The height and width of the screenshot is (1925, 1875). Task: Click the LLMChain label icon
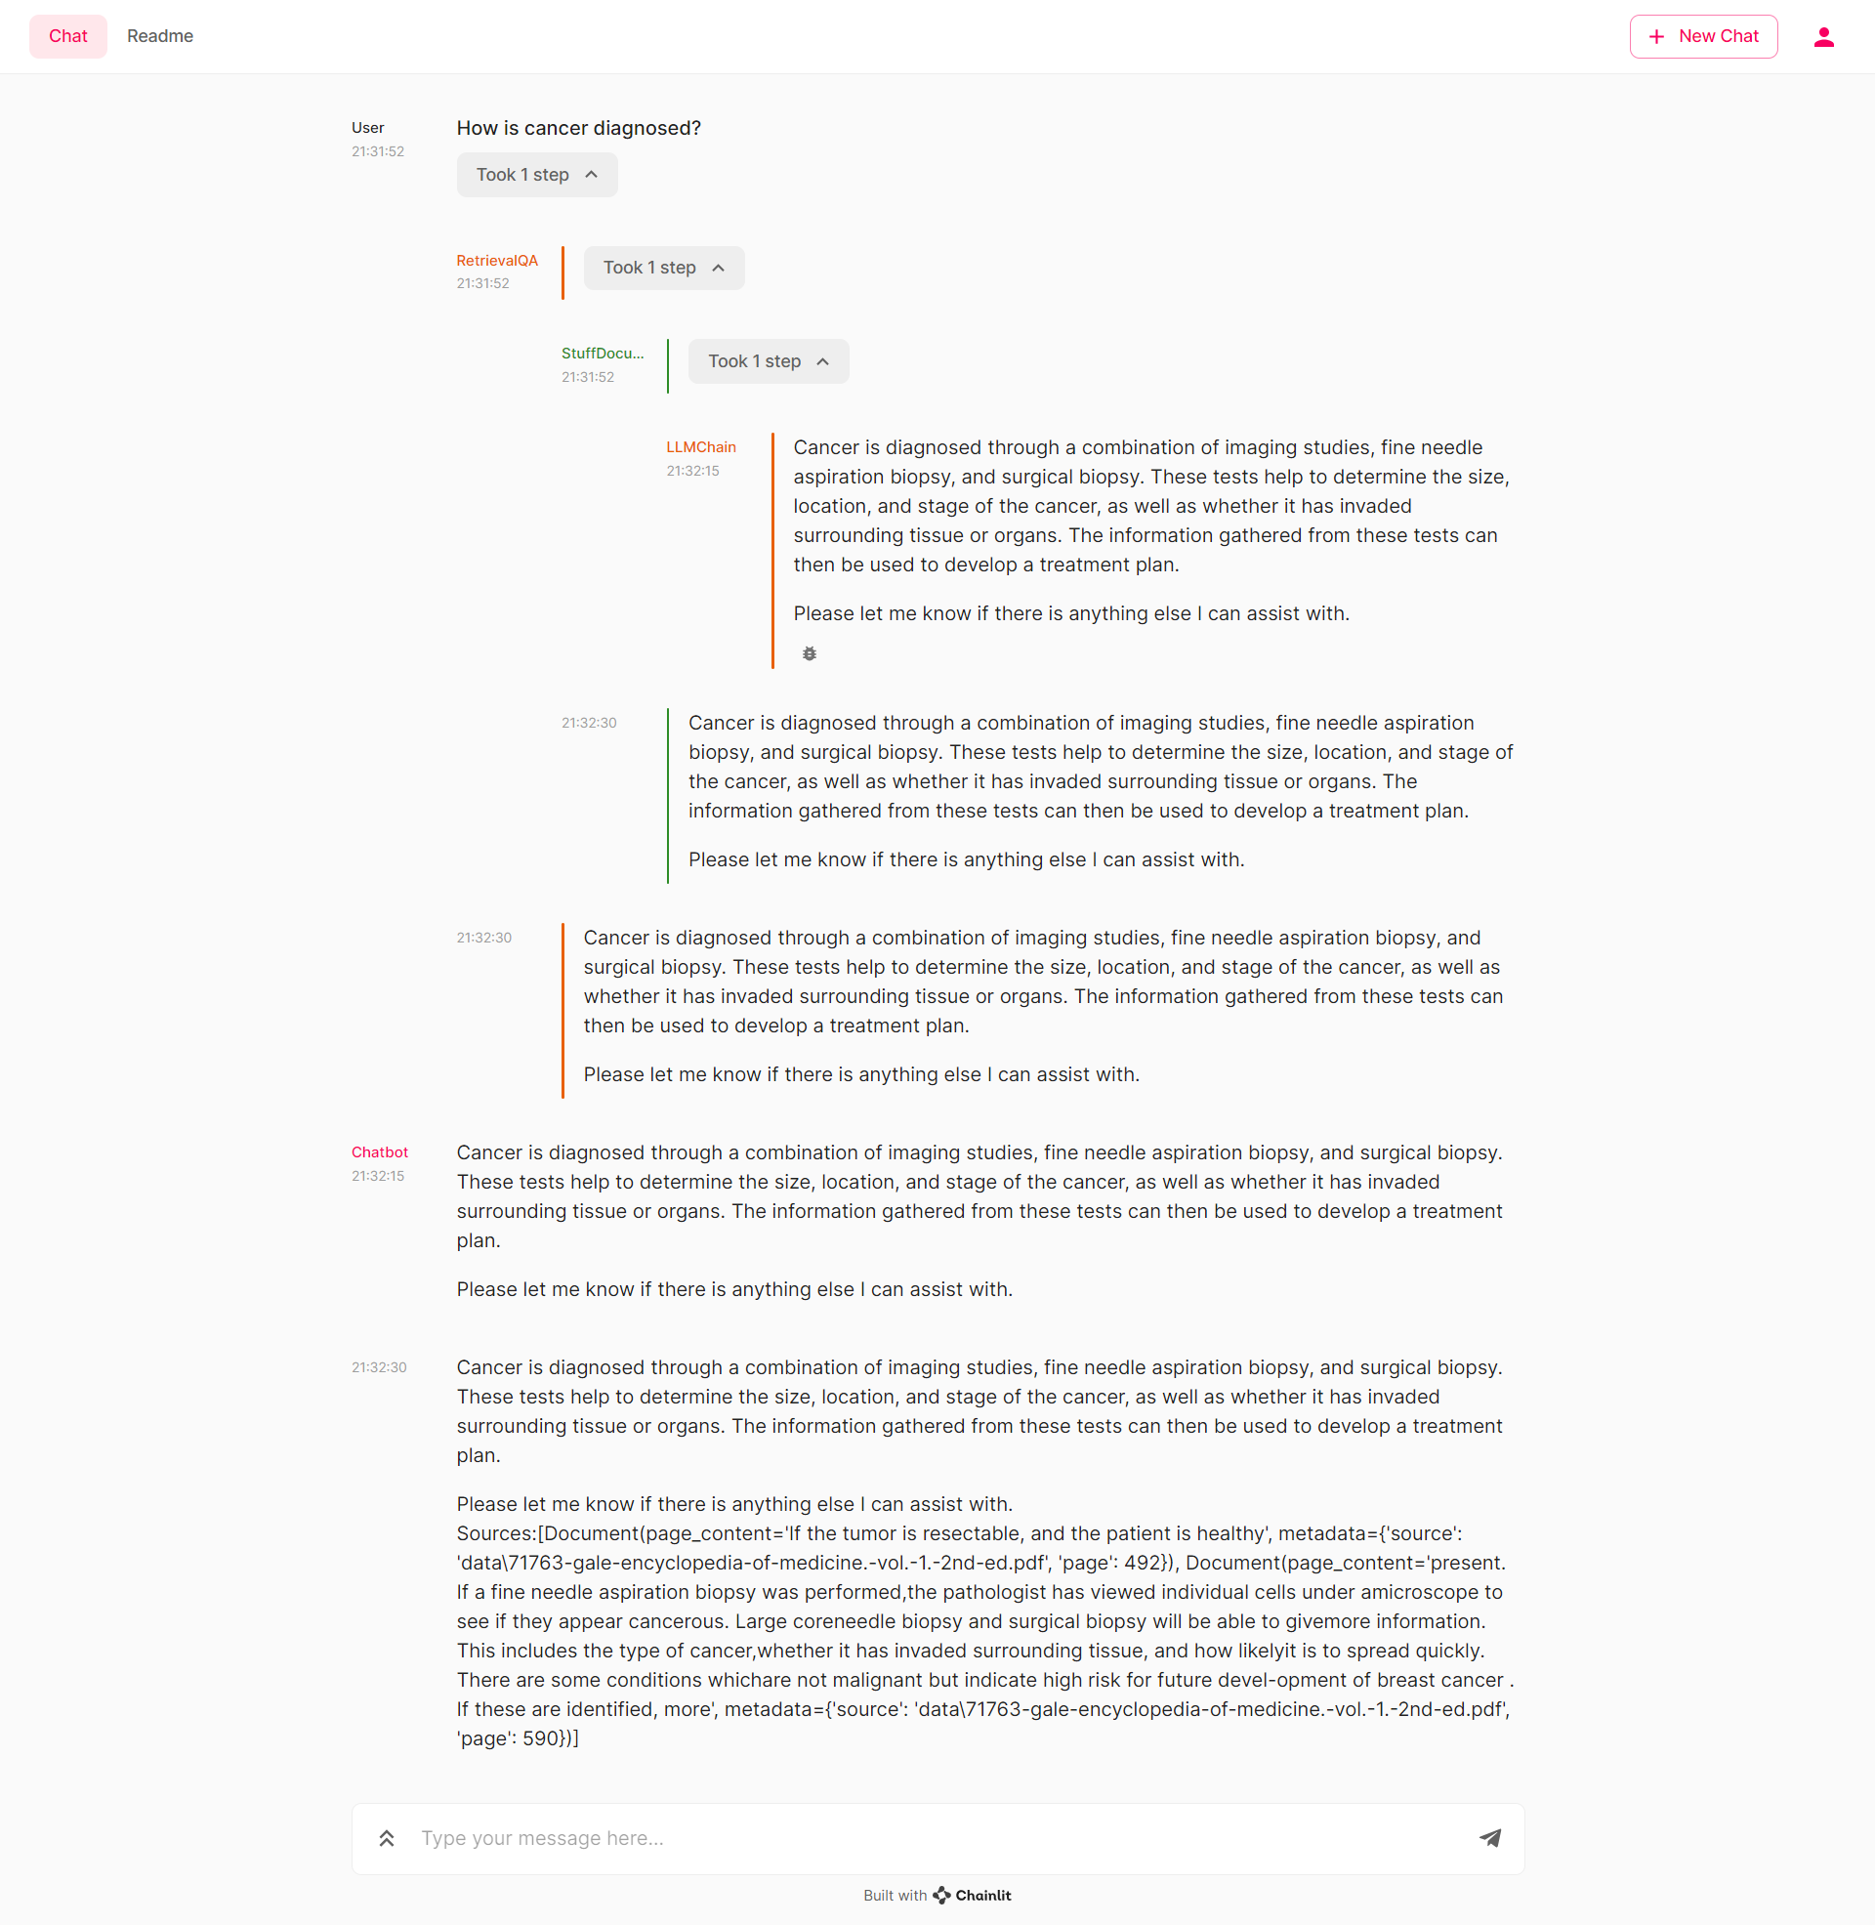[x=703, y=447]
